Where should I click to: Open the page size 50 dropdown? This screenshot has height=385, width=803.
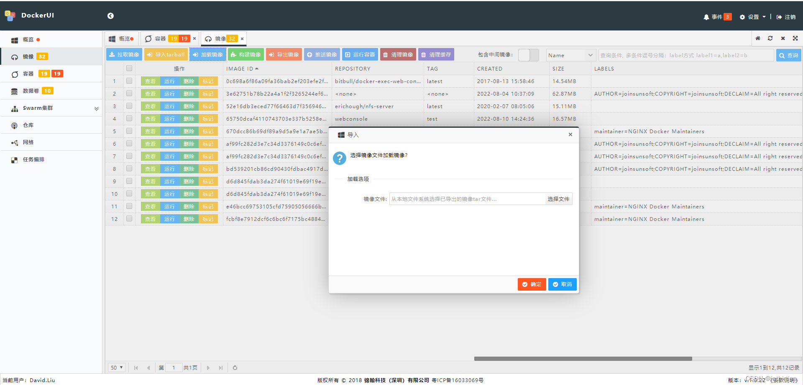(x=117, y=368)
